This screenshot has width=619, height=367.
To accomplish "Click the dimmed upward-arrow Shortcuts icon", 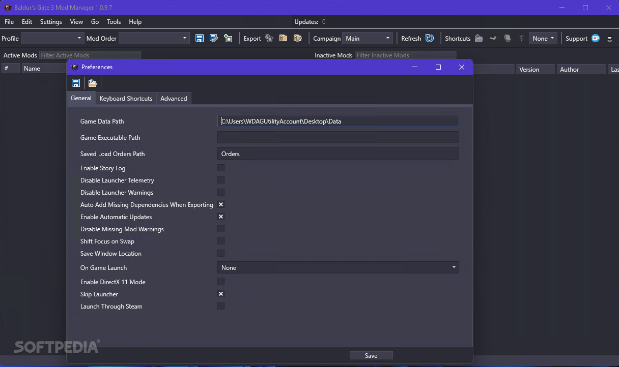I will click(521, 38).
